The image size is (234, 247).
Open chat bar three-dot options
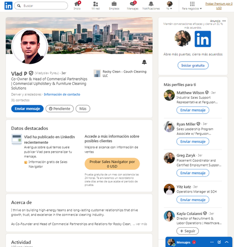[212, 242]
